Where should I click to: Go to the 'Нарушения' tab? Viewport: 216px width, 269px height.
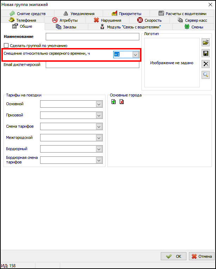(x=107, y=20)
